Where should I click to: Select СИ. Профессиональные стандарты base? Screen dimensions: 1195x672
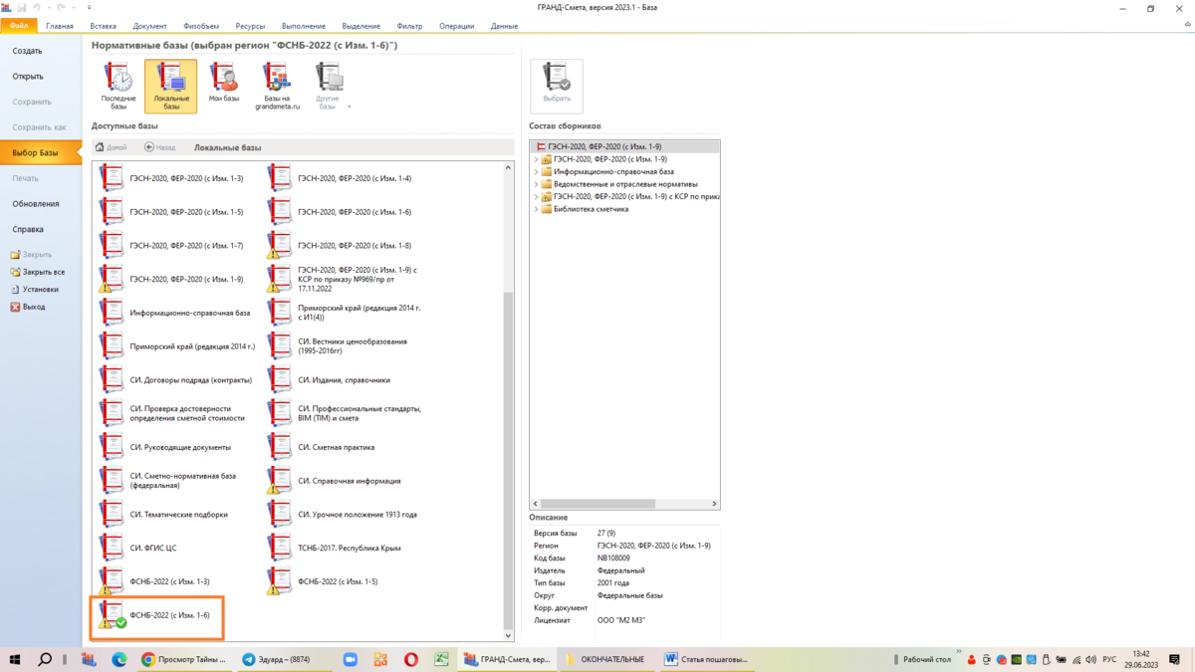344,413
